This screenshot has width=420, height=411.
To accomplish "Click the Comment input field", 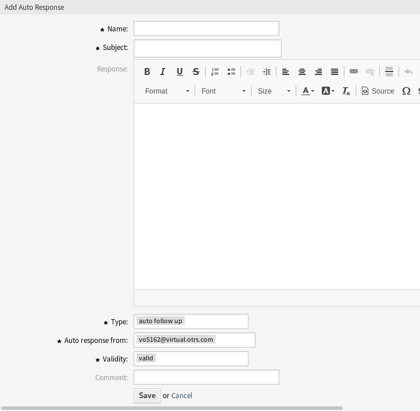I will 207,377.
